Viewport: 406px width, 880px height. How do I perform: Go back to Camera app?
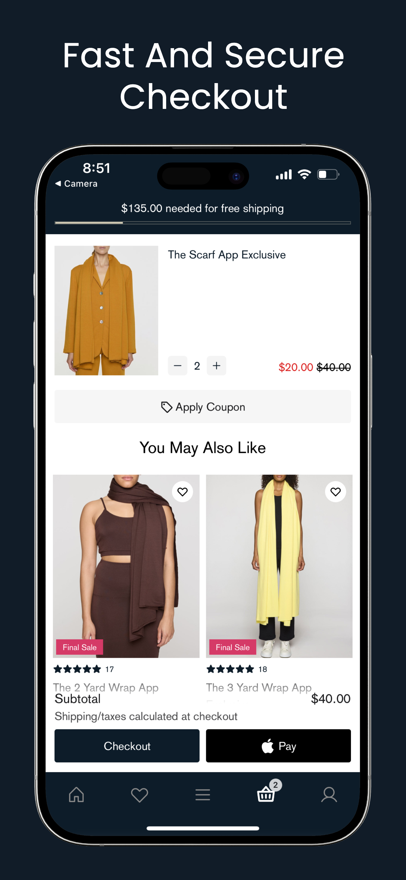(76, 183)
